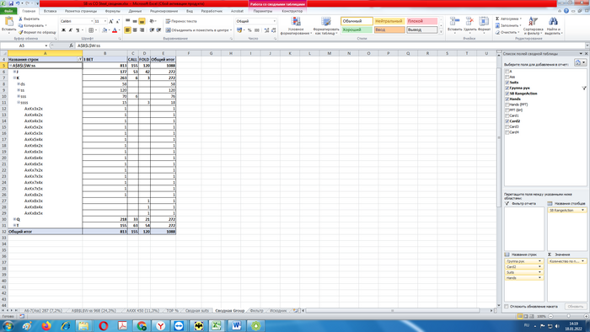Click the cell borders icon
The width and height of the screenshot is (590, 332).
pyautogui.click(x=91, y=30)
